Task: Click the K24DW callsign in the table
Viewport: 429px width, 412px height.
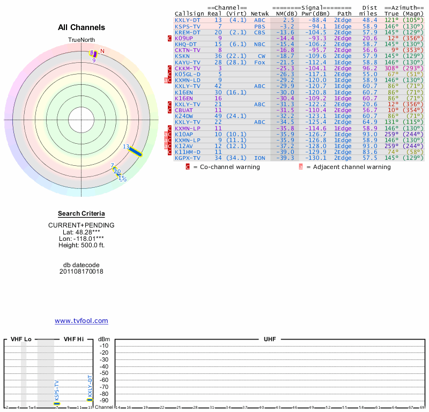Action: 184,116
